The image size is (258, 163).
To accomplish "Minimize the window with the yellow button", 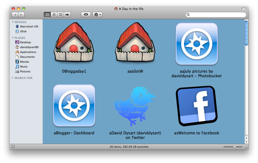I will pyautogui.click(x=18, y=9).
